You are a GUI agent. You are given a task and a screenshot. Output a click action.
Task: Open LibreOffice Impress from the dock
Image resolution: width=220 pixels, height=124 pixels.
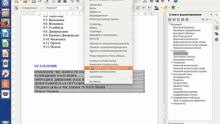tap(5, 54)
